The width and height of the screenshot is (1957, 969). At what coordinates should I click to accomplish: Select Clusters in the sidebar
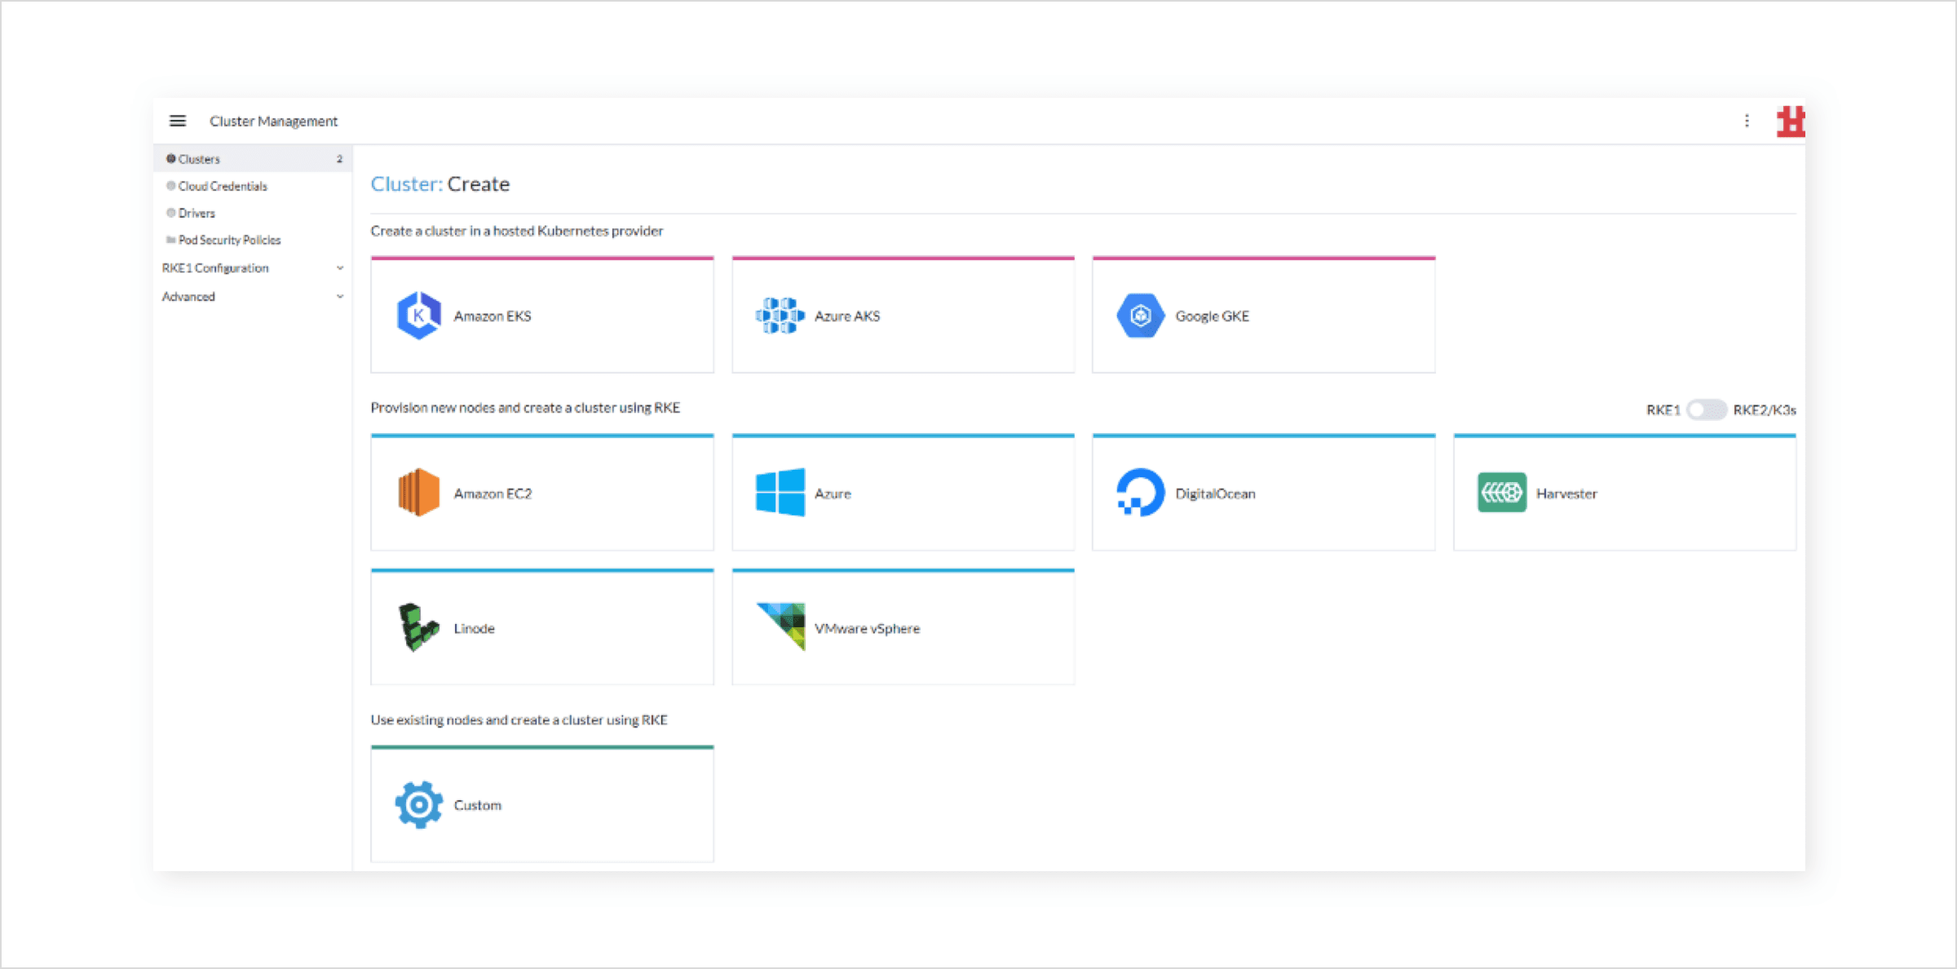199,159
